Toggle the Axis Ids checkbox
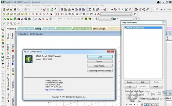The height and width of the screenshot is (106, 172). tap(141, 99)
